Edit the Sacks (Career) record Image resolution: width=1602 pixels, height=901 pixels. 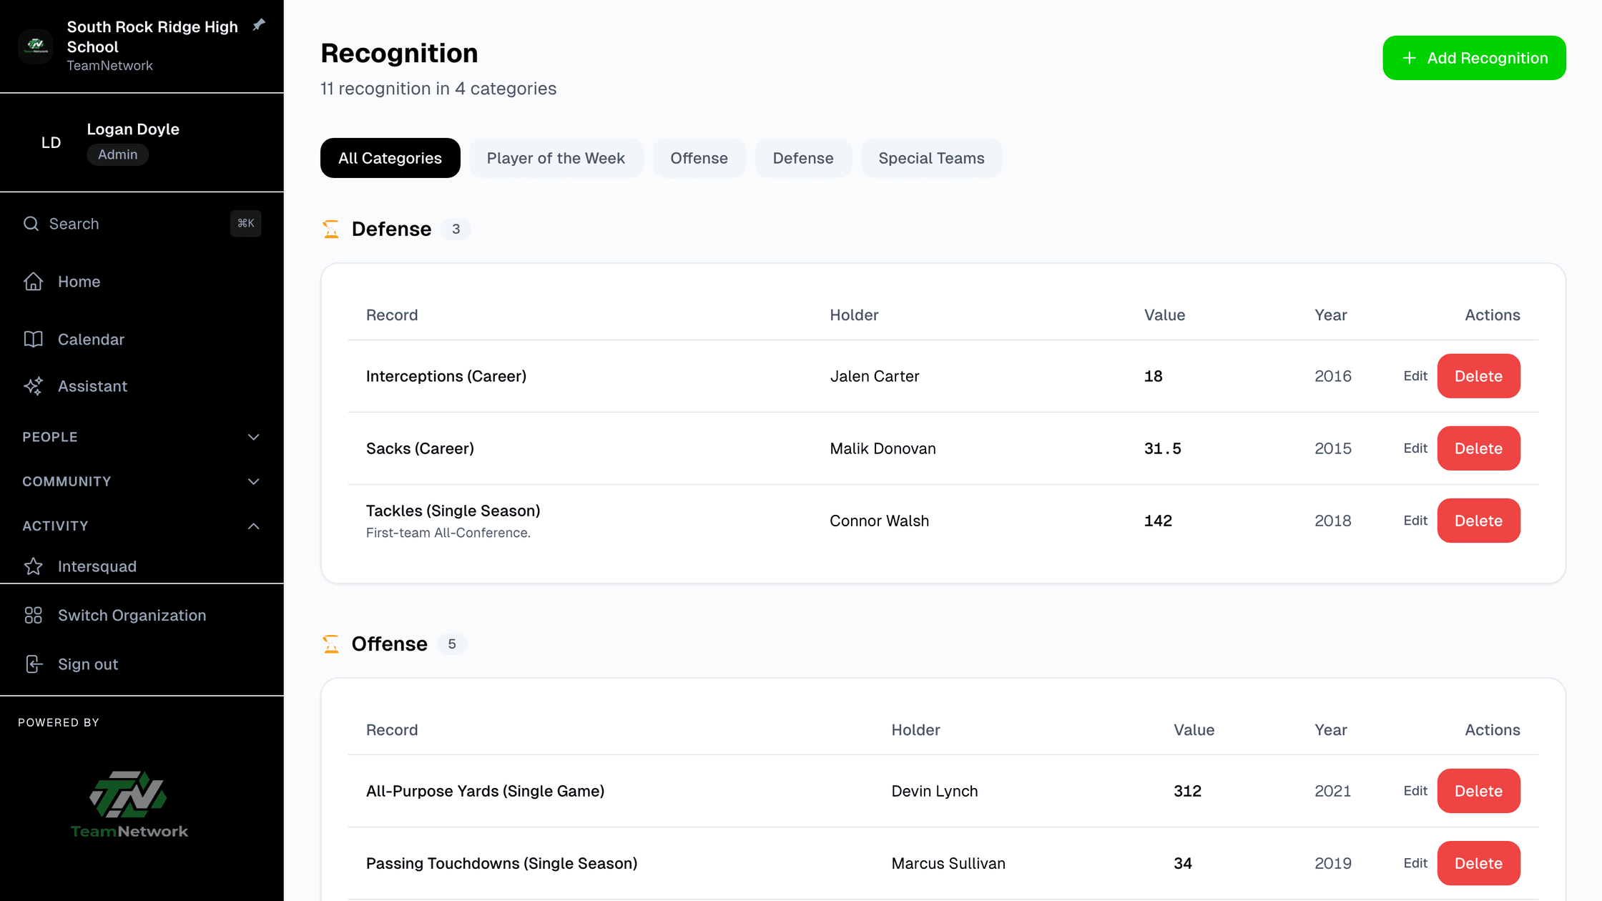pyautogui.click(x=1415, y=448)
